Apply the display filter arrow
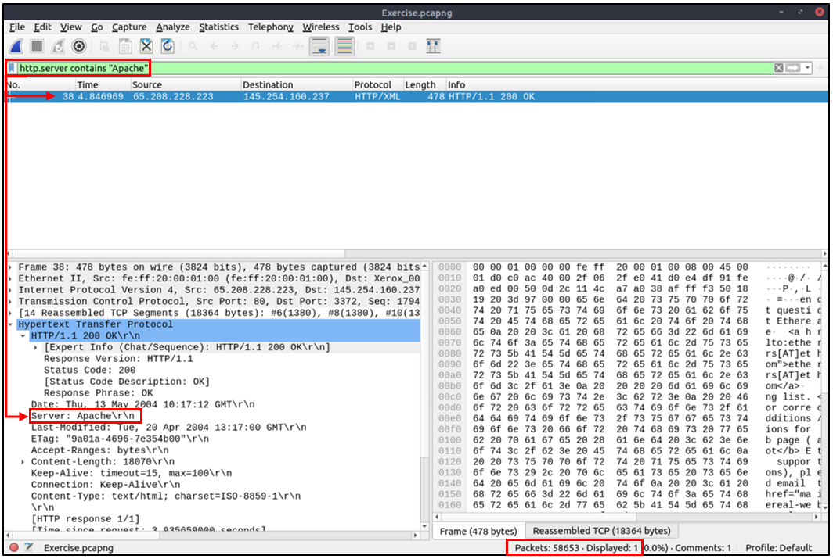 click(x=793, y=68)
